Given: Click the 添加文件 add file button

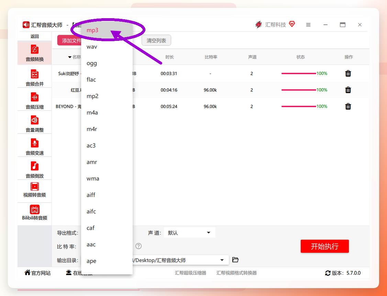Looking at the screenshot, I should 69,41.
